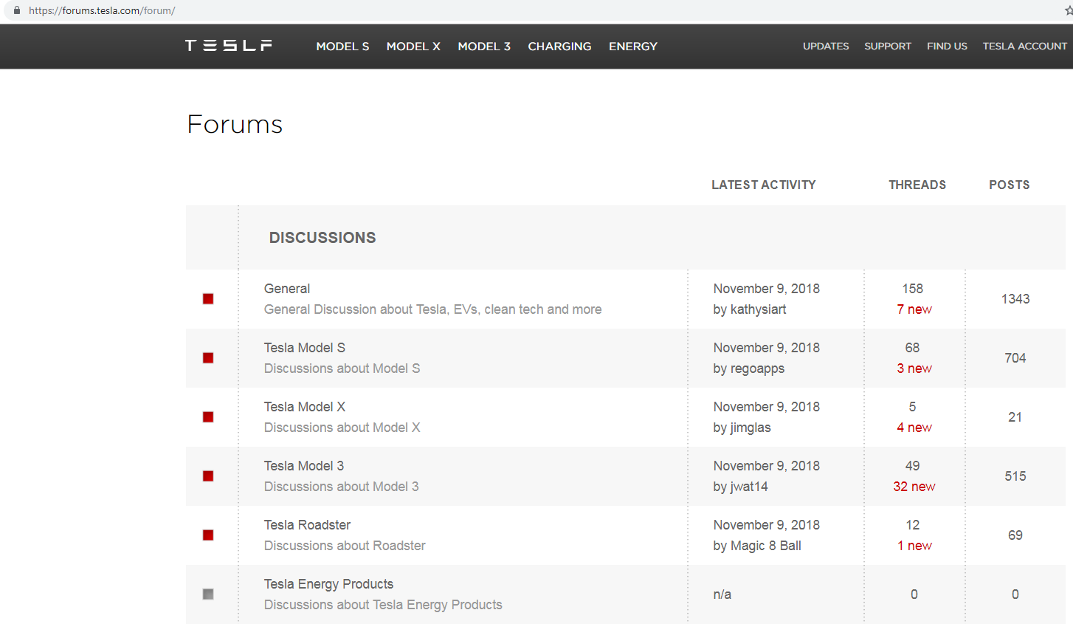Open the Tesla Model 3 forum
The height and width of the screenshot is (624, 1073).
(x=304, y=466)
